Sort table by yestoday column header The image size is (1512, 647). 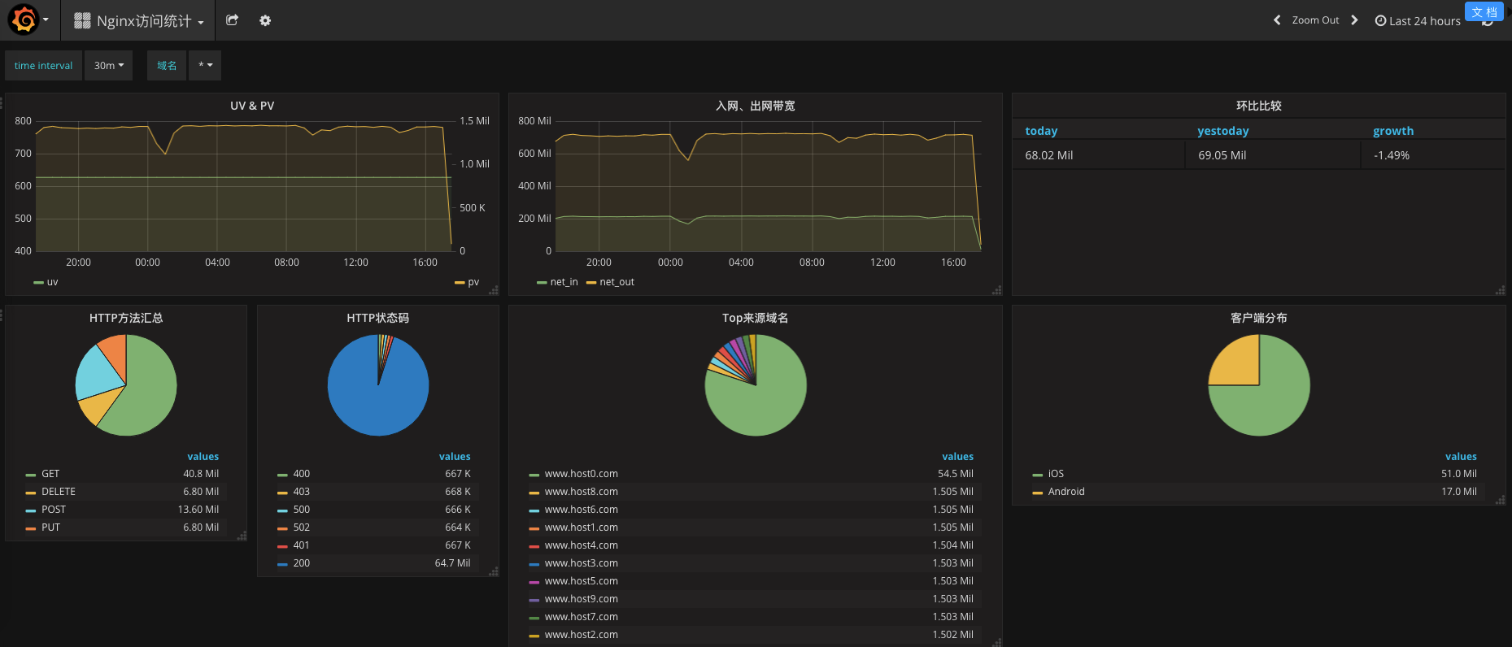tap(1223, 131)
